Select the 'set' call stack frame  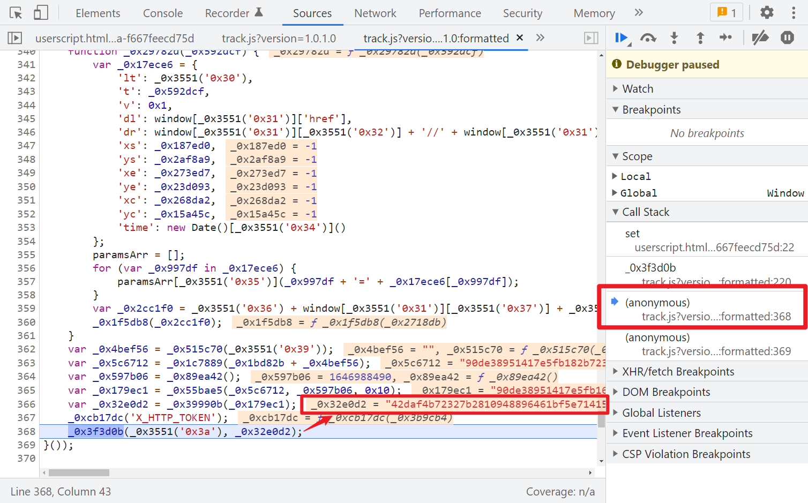click(707, 240)
